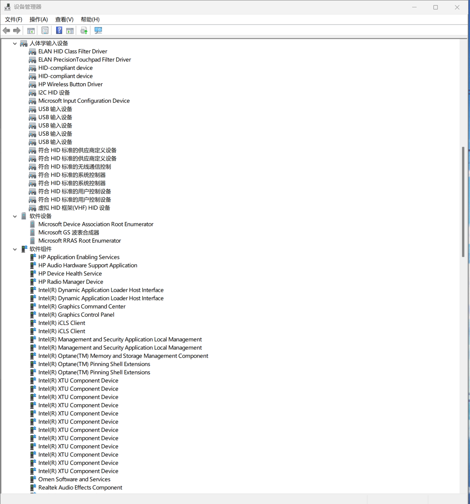
Task: Click the icon beside Microsoft Input Configuration Device
Action: [33, 101]
